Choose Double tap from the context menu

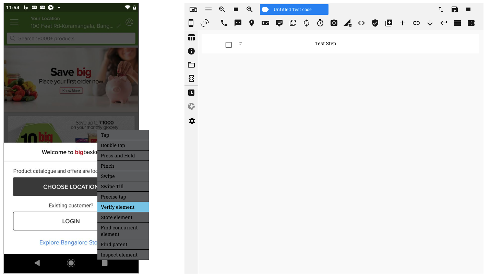click(123, 145)
